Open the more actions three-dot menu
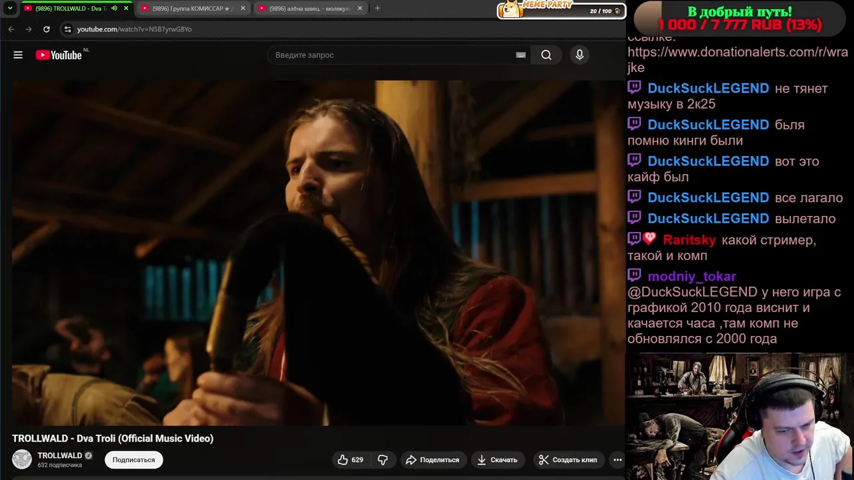This screenshot has width=854, height=480. pyautogui.click(x=618, y=460)
